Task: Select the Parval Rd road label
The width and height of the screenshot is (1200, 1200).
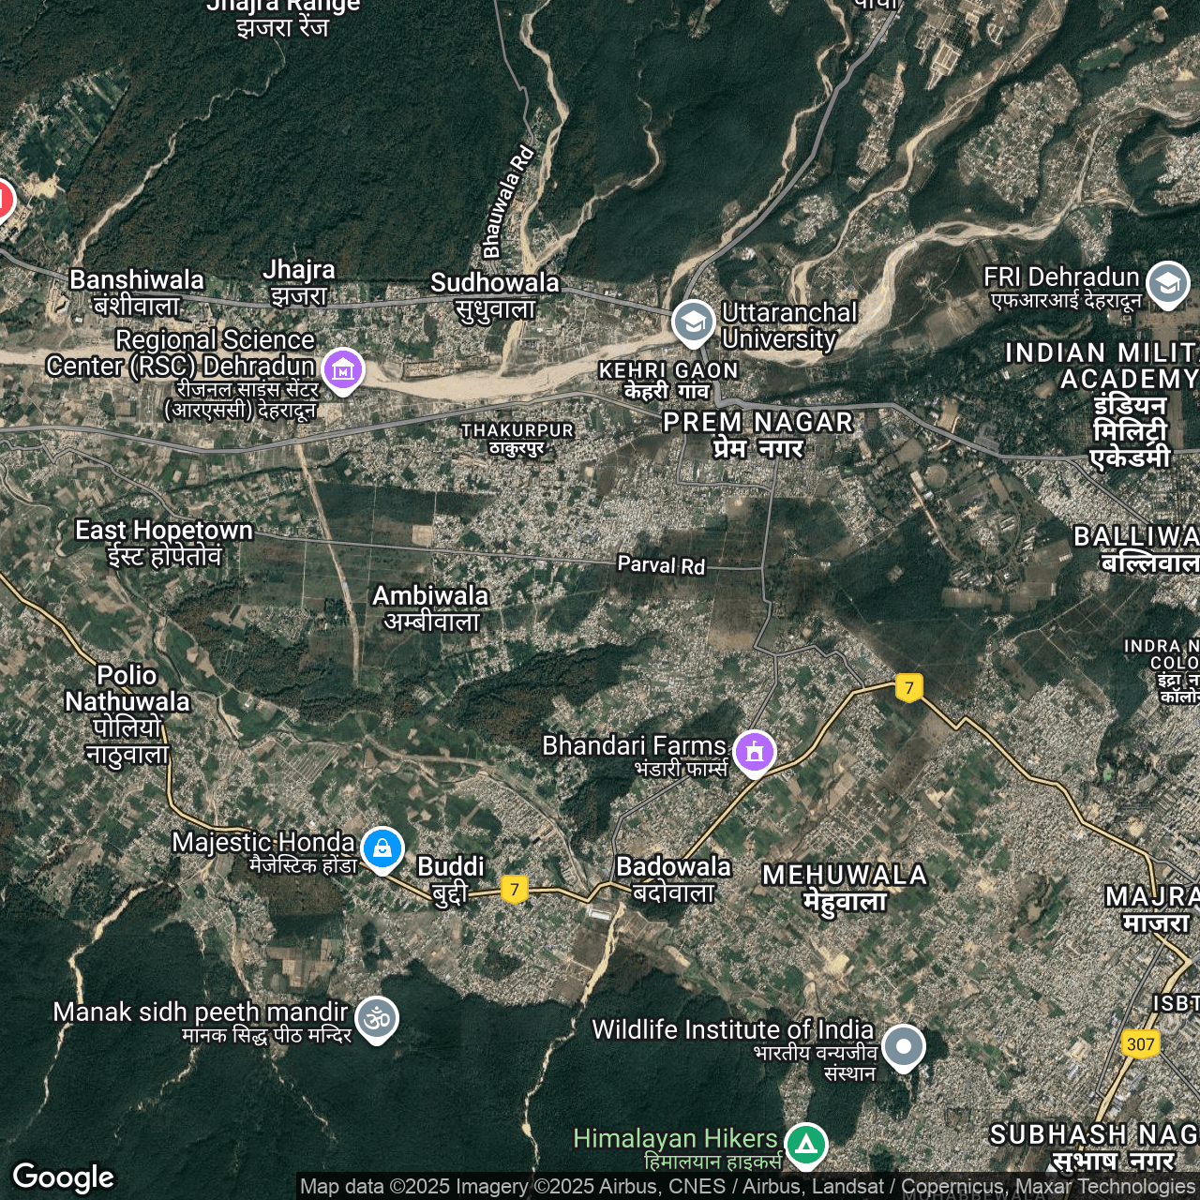Action: 661,564
